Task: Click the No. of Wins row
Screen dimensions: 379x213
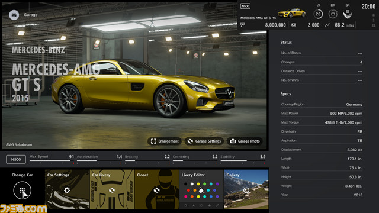Action: (x=322, y=80)
